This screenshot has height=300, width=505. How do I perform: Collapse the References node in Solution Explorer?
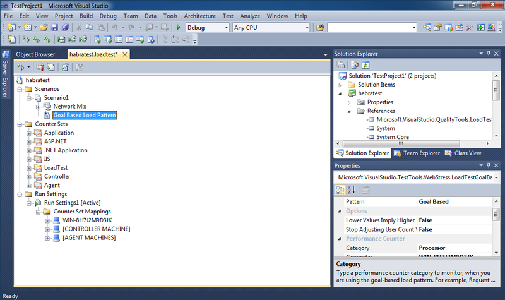pyautogui.click(x=350, y=111)
